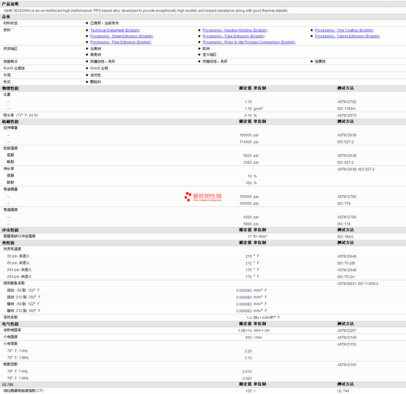Select the 自然色 appearance value

[96, 75]
